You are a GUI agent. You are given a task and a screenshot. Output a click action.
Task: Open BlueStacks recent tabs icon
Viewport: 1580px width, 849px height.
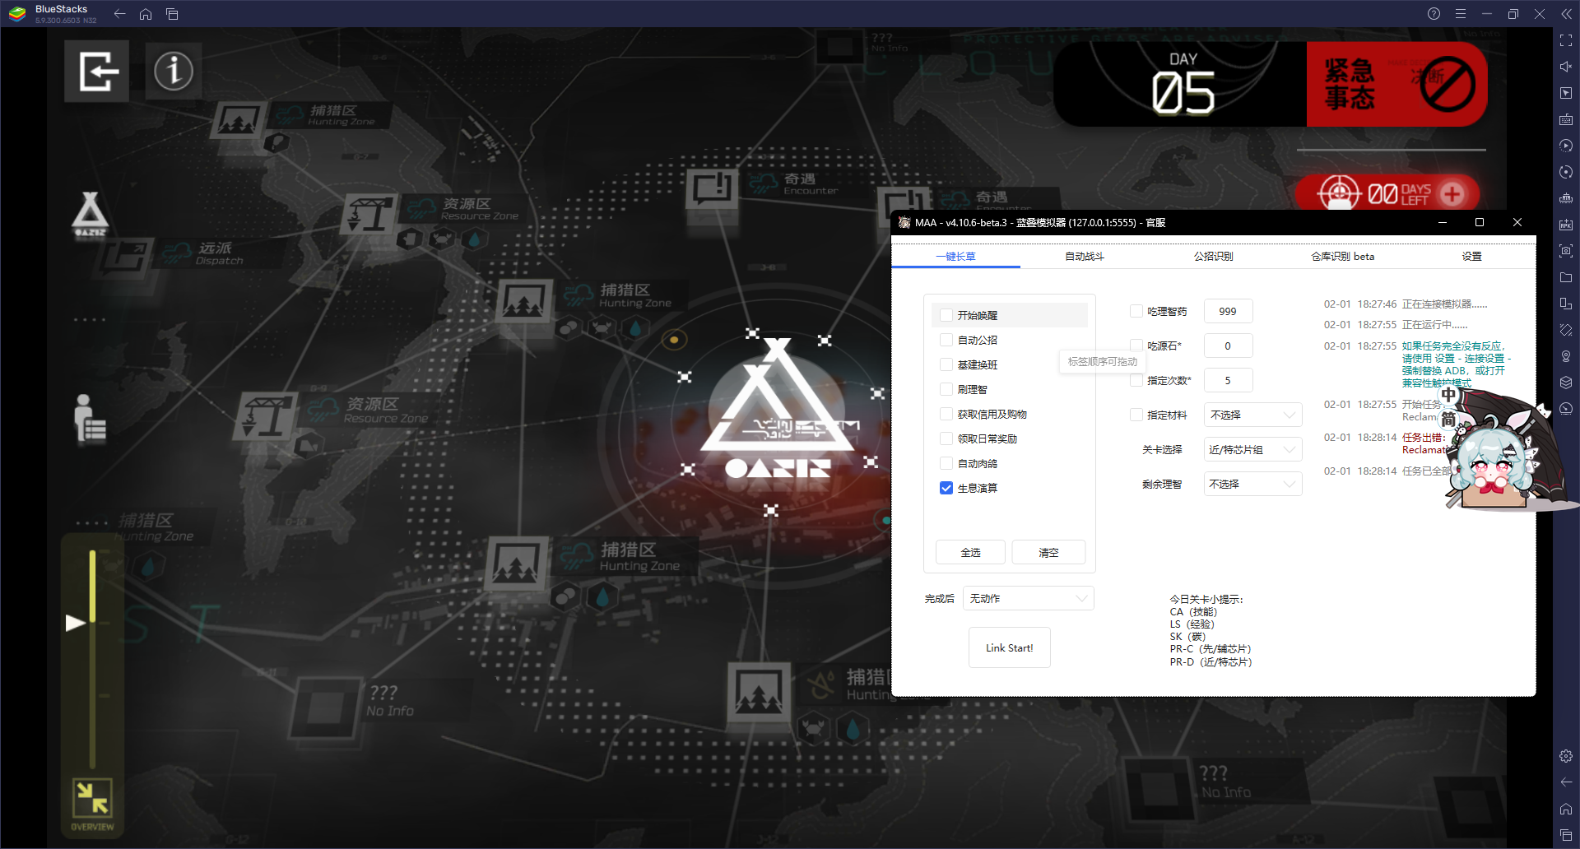[x=172, y=14]
